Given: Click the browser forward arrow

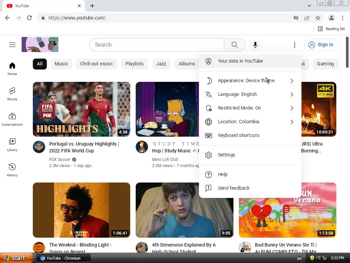Looking at the screenshot, I should click(x=18, y=18).
